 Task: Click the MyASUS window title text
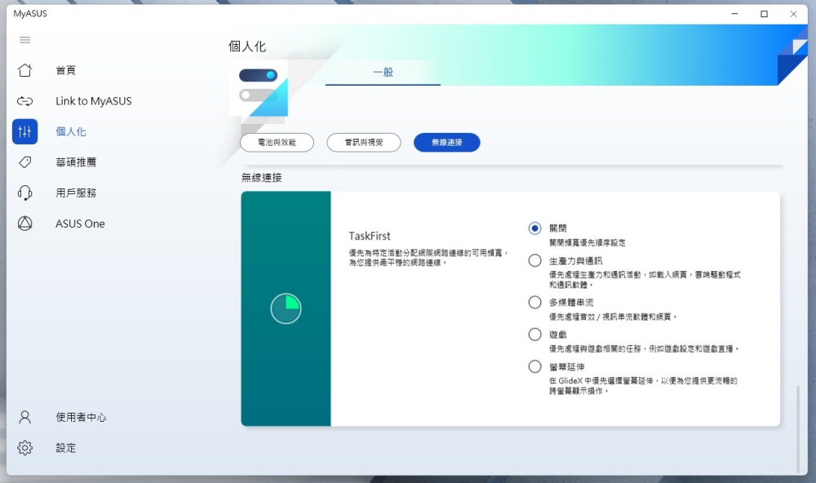30,14
